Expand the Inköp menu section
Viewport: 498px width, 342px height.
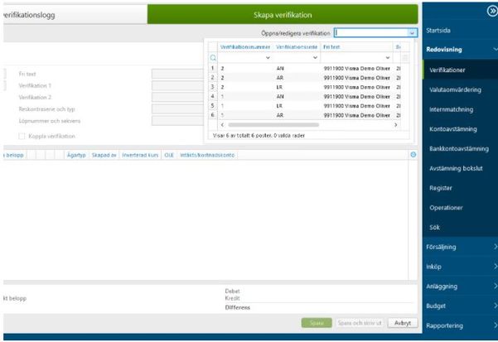pos(495,266)
